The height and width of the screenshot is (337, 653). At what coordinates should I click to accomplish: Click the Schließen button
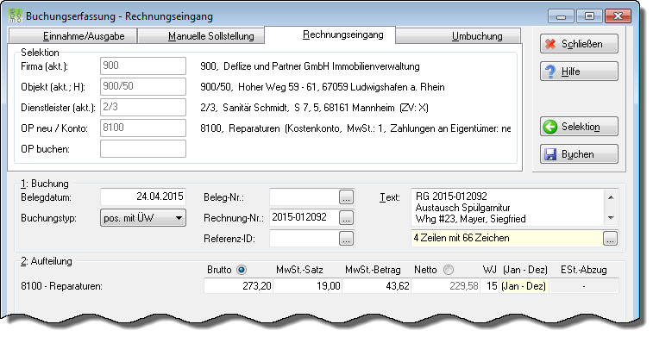click(x=579, y=44)
